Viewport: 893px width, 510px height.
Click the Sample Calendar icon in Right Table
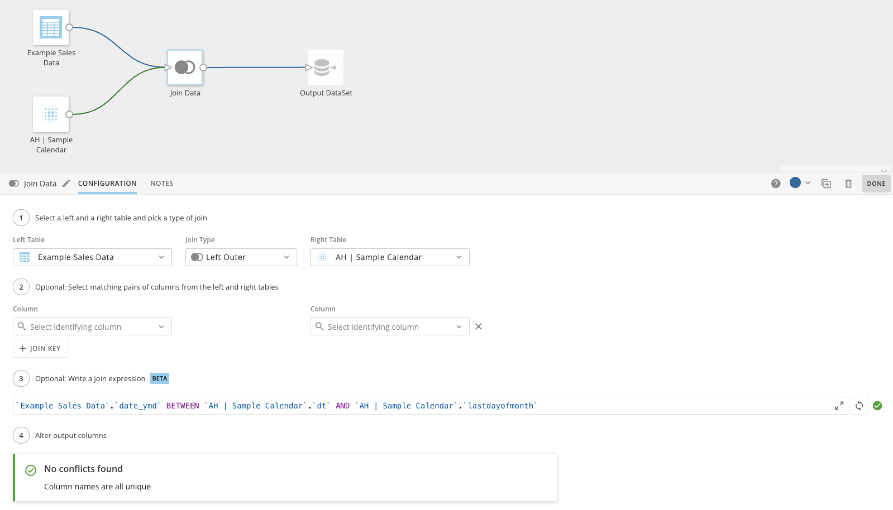(322, 257)
